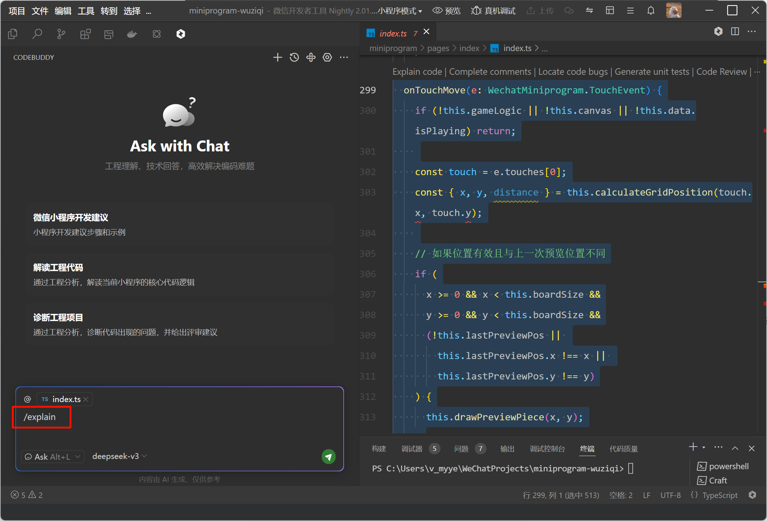Remove index.ts attachment from chat input
Viewport: 767px width, 521px height.
pyautogui.click(x=86, y=399)
